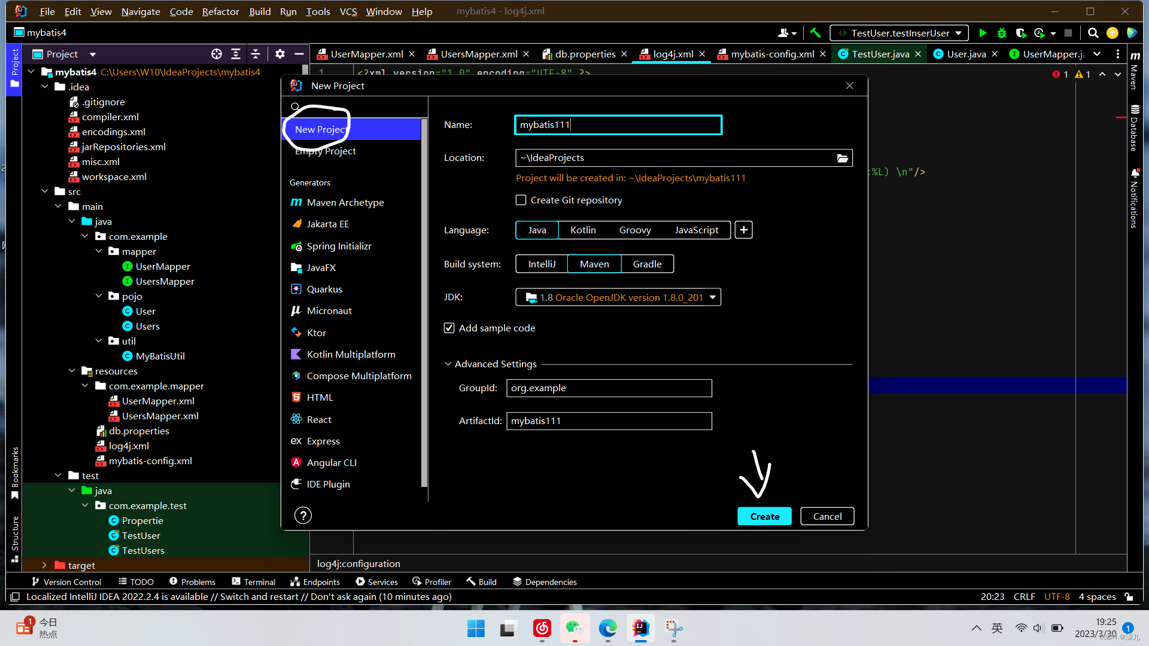Enable Create Git repository checkbox
Viewport: 1149px width, 646px height.
[521, 200]
